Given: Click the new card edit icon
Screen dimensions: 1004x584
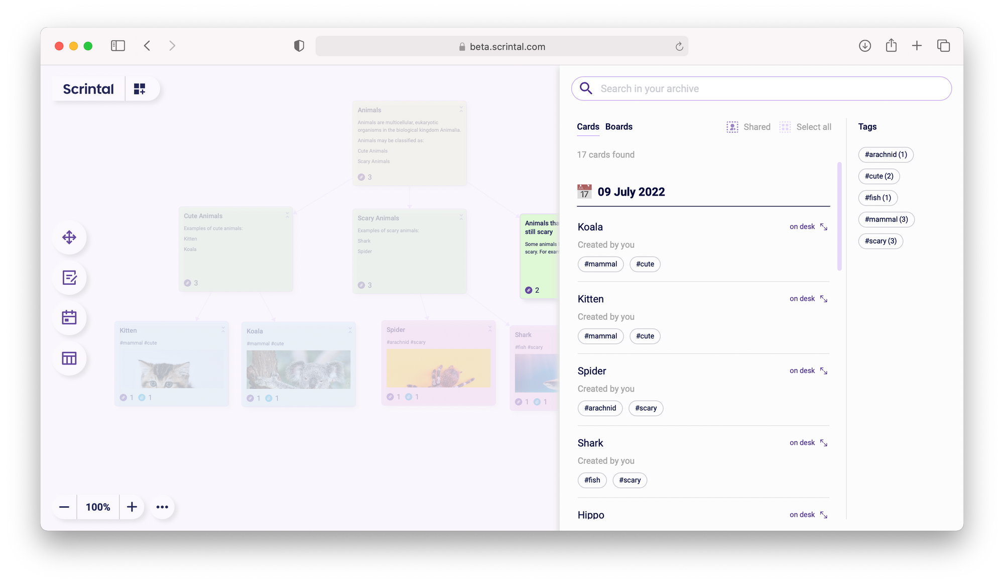Looking at the screenshot, I should pos(69,278).
